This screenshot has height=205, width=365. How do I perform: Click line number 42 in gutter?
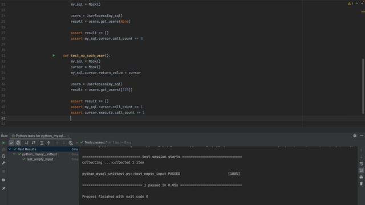[3, 118]
